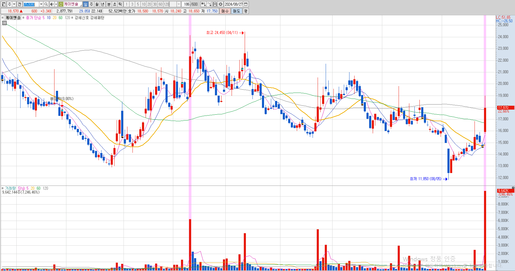Click the grid table icon below stock name
The width and height of the screenshot is (515, 271).
pos(4,23)
